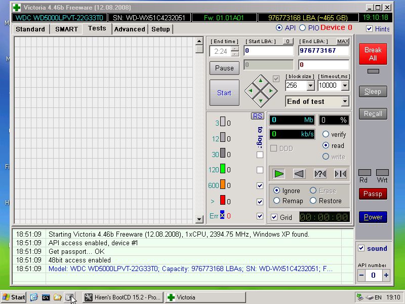This screenshot has width=405, height=304.
Task: Click the Passp button
Action: [x=373, y=194]
